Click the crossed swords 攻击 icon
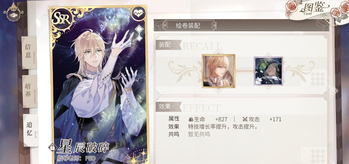Screen dimensions: 349x164 click(245, 119)
